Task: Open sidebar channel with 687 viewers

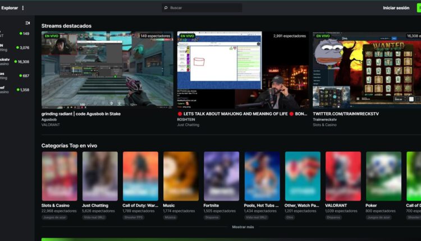Action: (15, 76)
